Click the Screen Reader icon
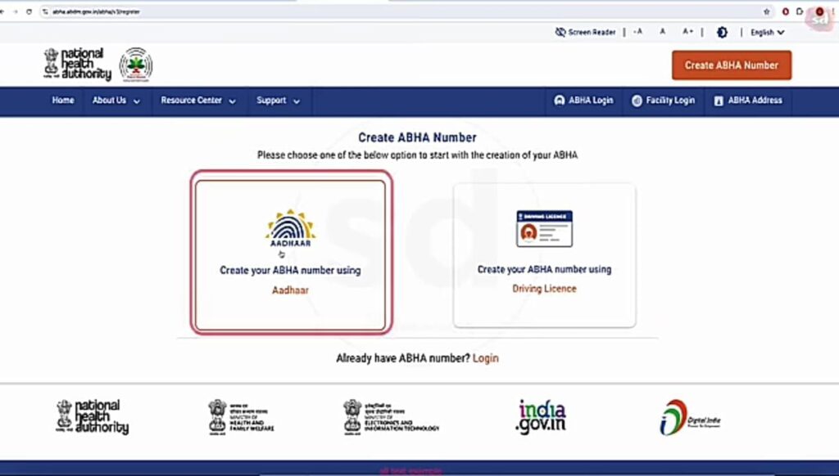The height and width of the screenshot is (476, 839). pos(560,32)
